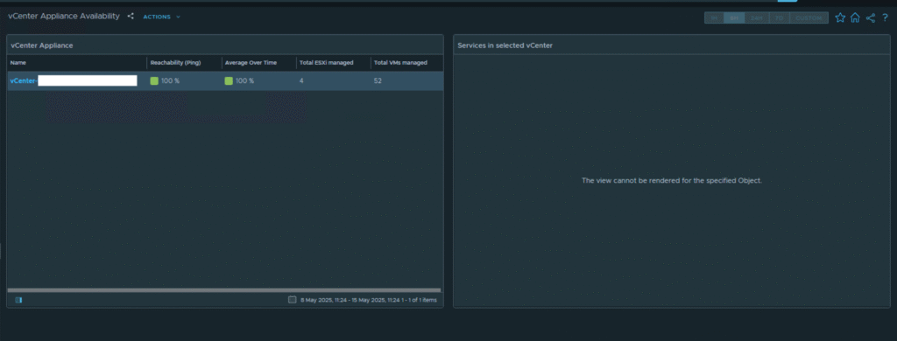The height and width of the screenshot is (341, 897).
Task: Choose the CUSTOM time range
Action: pyautogui.click(x=809, y=18)
